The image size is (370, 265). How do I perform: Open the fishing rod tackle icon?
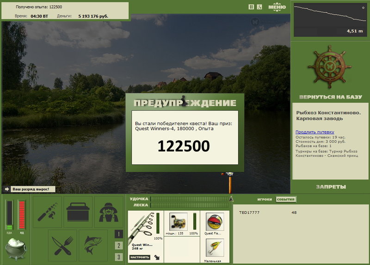point(48,212)
